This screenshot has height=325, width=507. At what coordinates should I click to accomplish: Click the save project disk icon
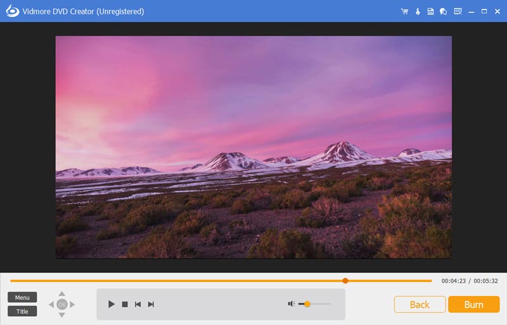[430, 11]
